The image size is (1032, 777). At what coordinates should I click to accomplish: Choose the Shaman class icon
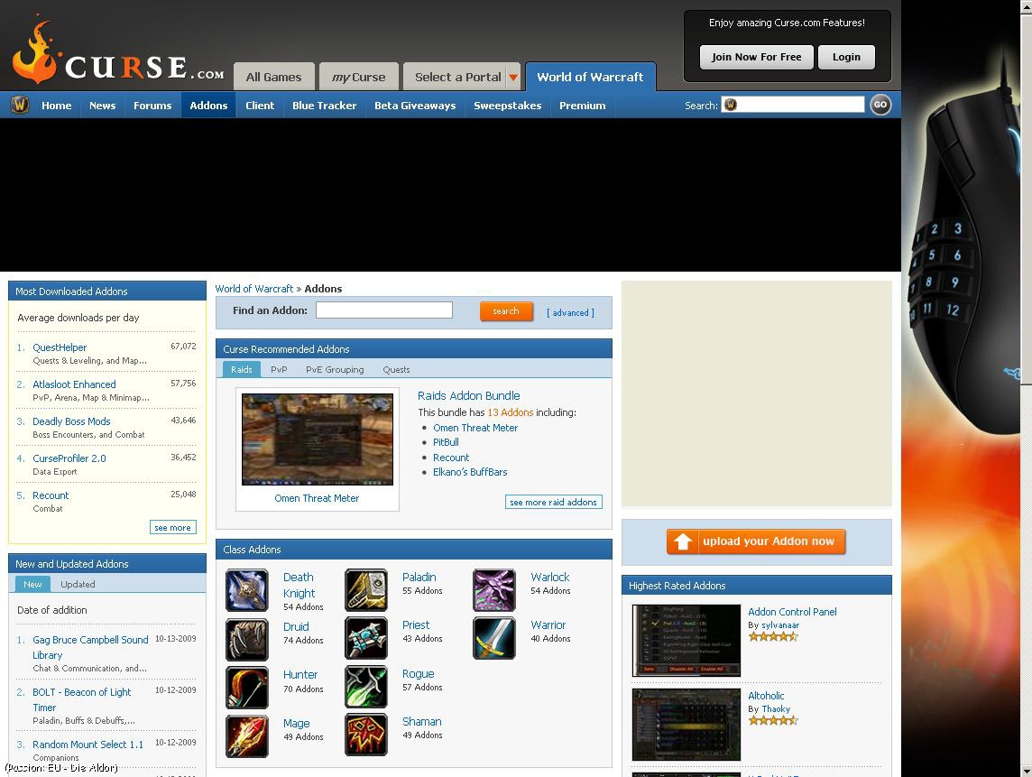tap(366, 735)
